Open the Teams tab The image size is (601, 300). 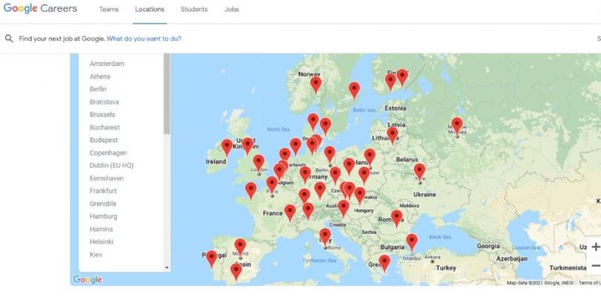click(x=109, y=9)
